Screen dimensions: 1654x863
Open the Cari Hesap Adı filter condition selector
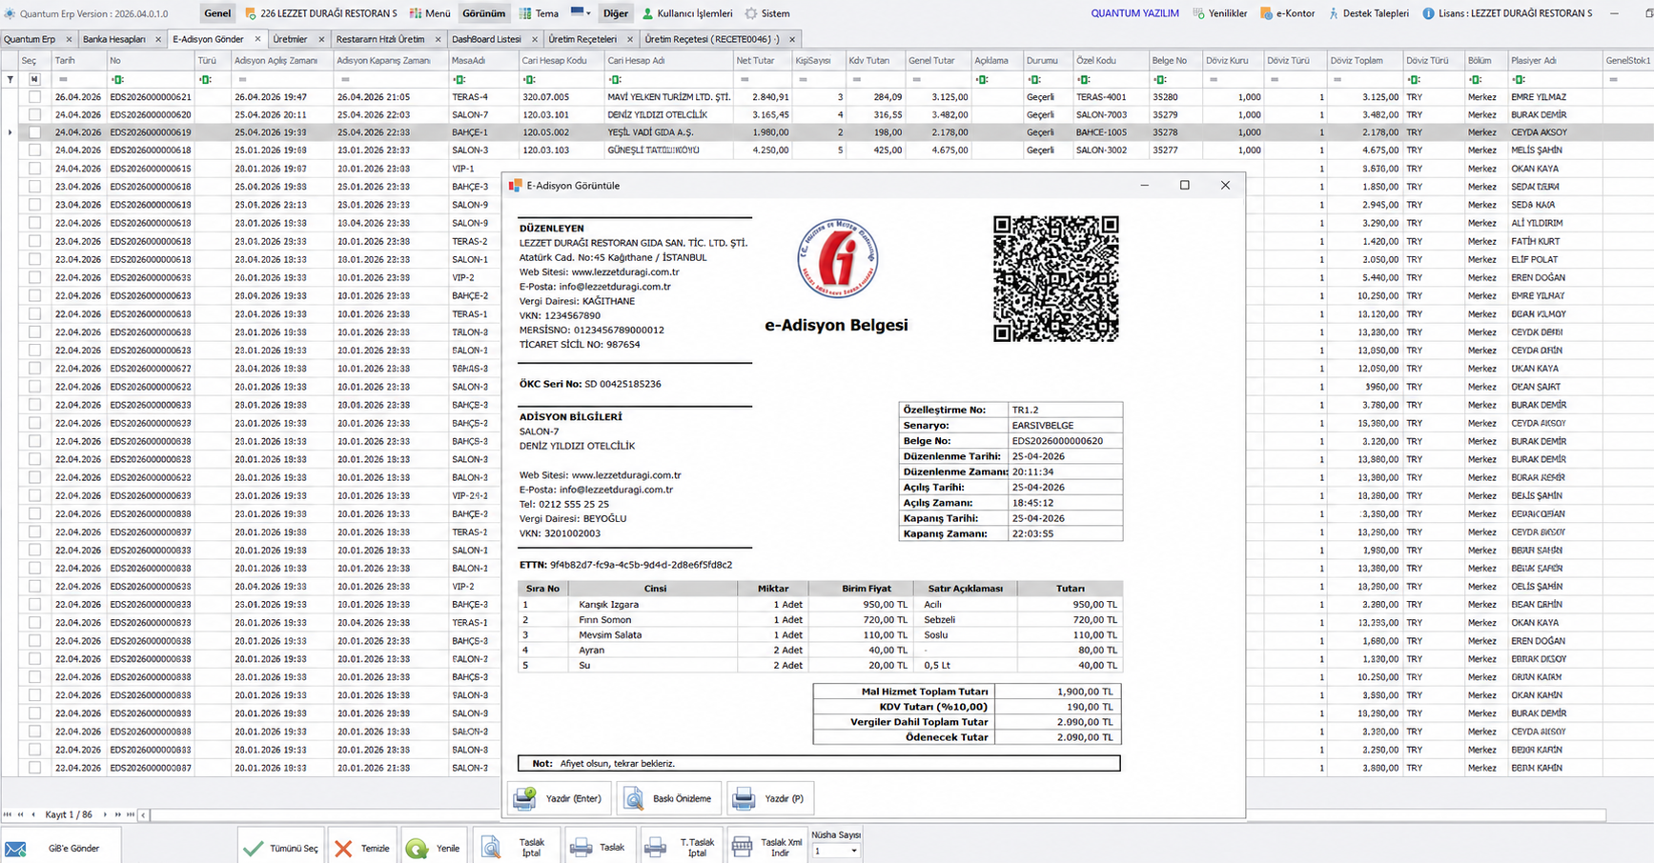tap(614, 80)
